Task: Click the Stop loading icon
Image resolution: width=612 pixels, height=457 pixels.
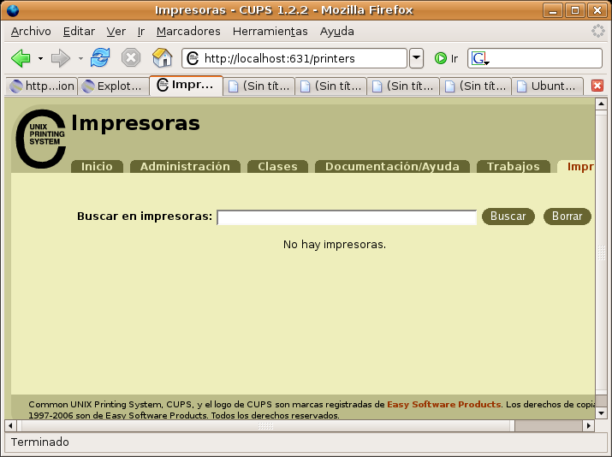Action: tap(131, 58)
